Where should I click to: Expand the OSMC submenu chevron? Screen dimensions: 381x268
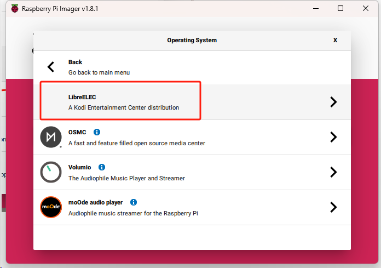[333, 137]
